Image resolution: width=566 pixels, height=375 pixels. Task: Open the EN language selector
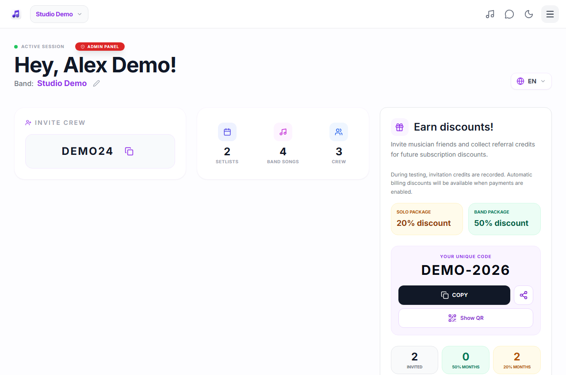pos(531,81)
